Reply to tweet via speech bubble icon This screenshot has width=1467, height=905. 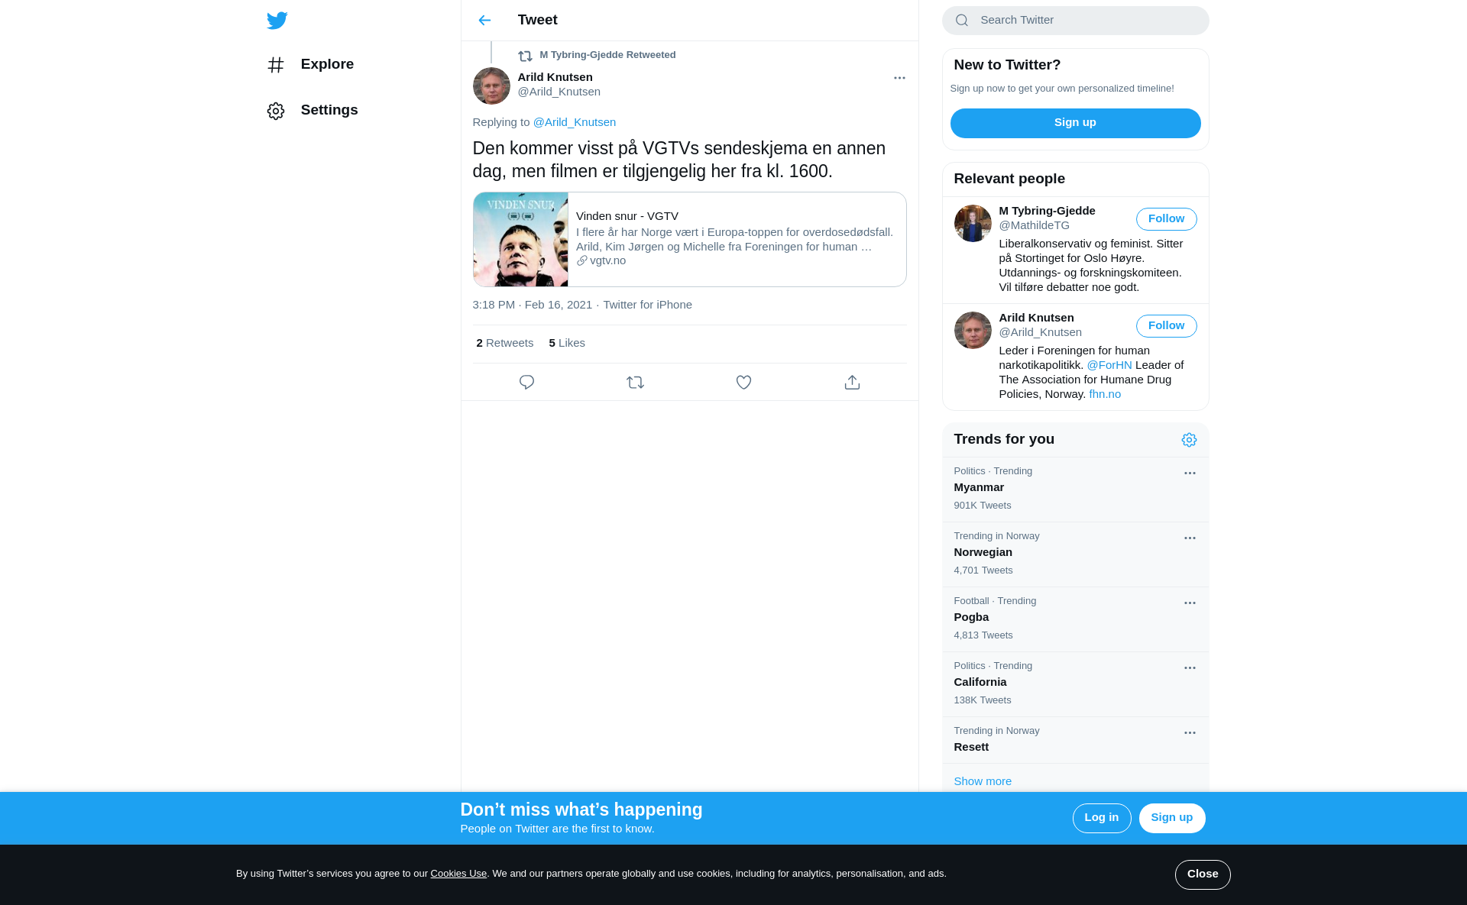point(526,383)
